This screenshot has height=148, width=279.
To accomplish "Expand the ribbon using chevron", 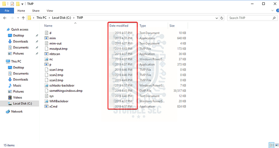I will click(272, 11).
